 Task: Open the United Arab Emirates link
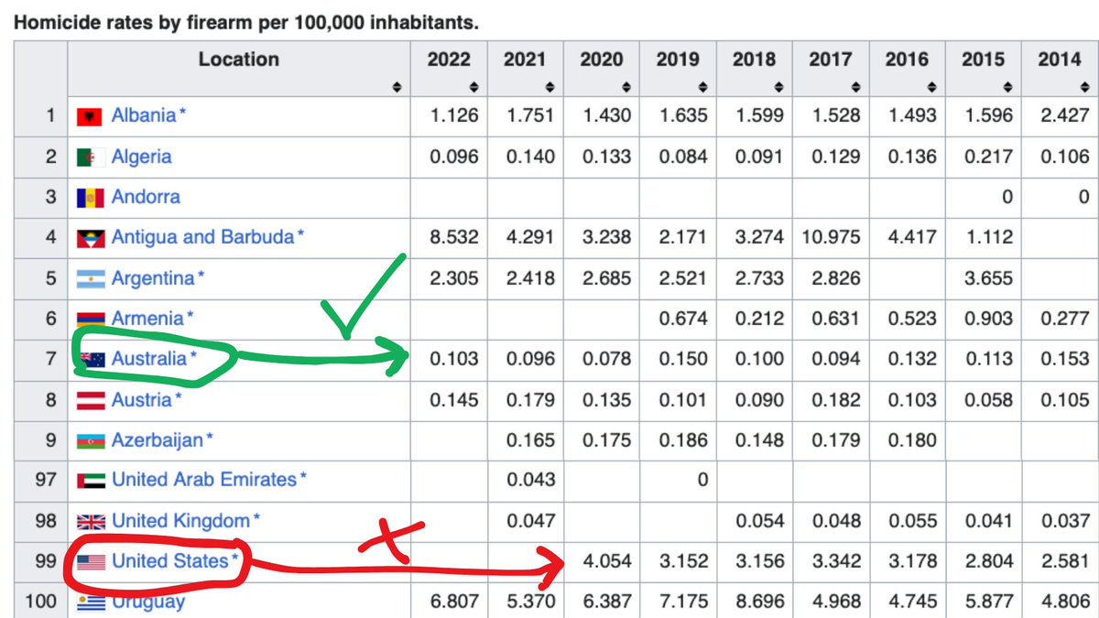[204, 480]
